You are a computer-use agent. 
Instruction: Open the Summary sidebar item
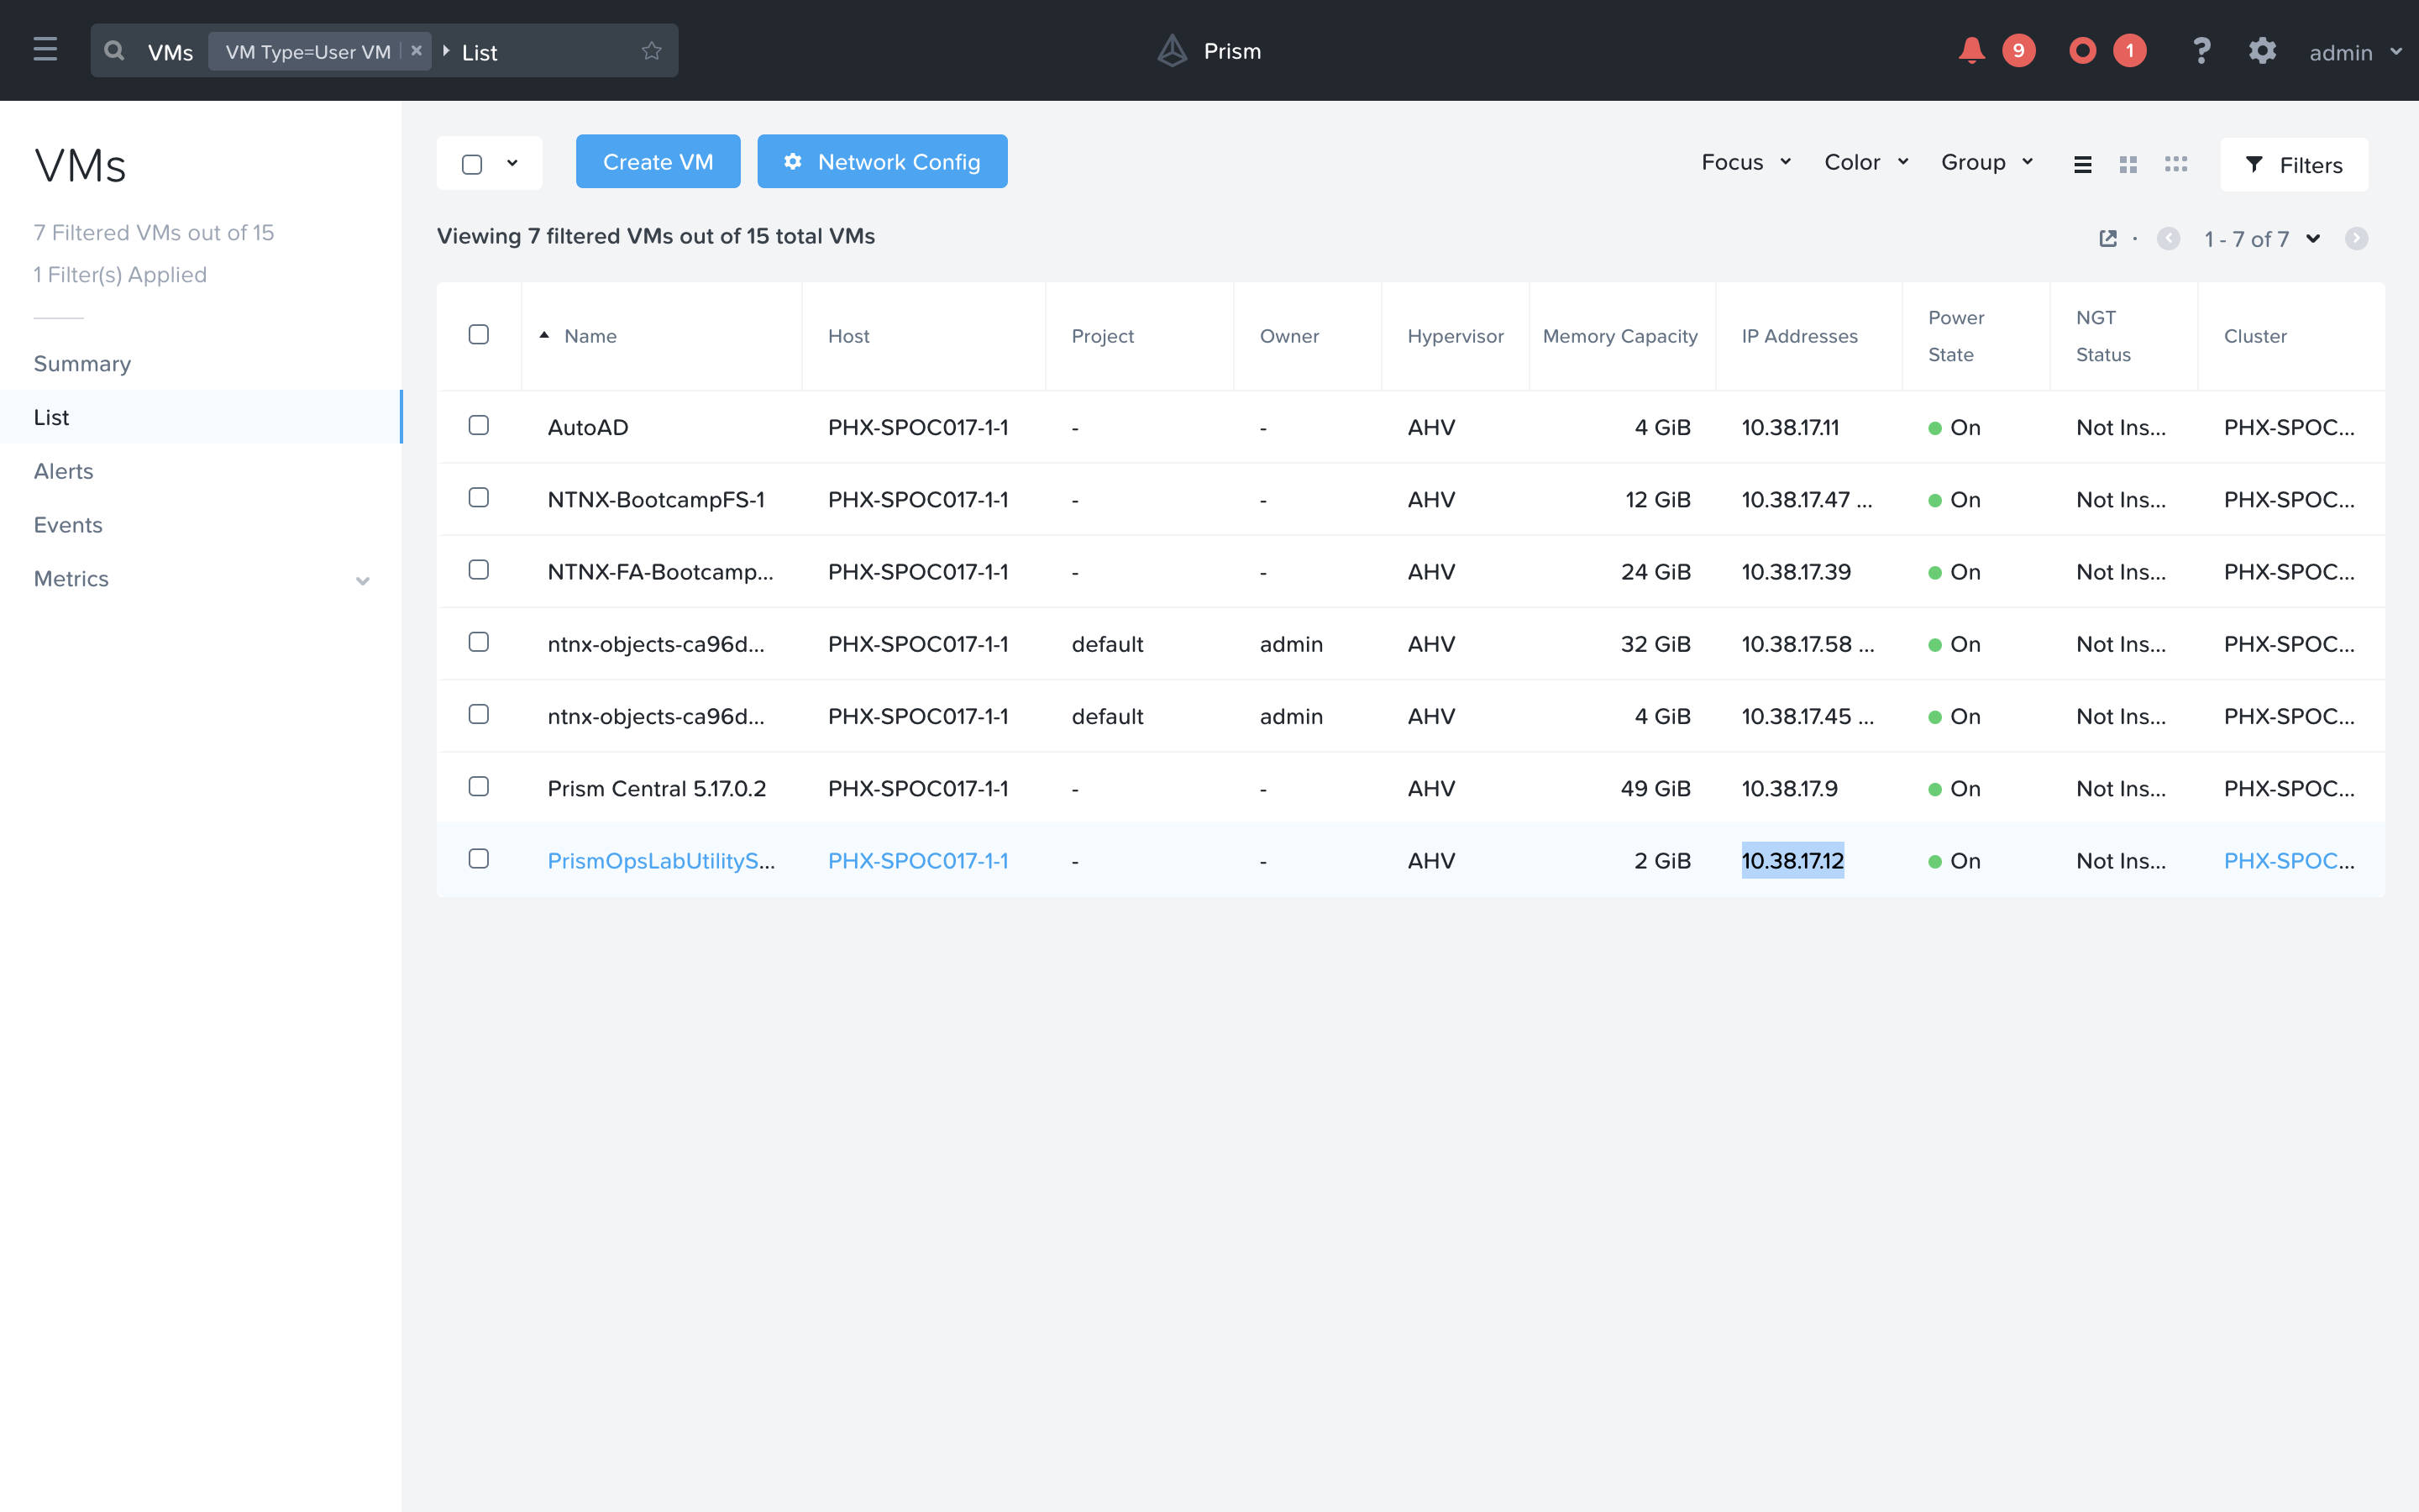click(x=82, y=363)
